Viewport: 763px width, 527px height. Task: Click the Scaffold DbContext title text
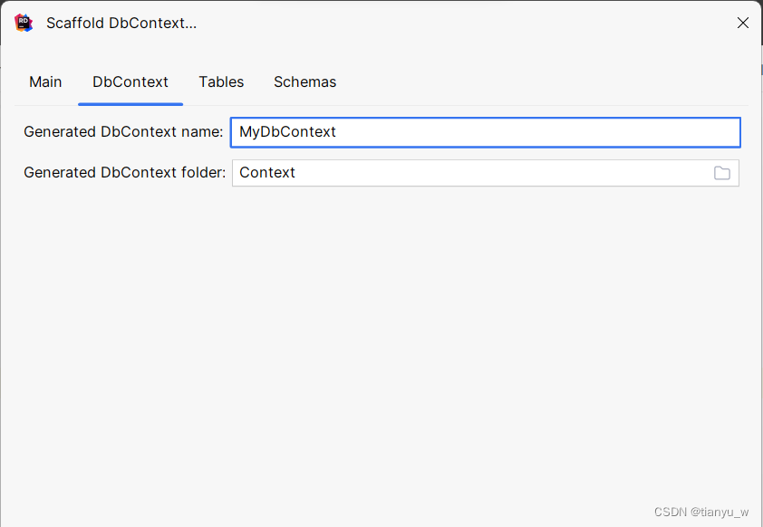point(121,23)
